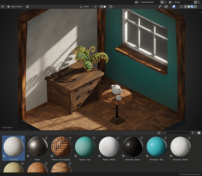The image size is (202, 176).
Task: Toggle proportional editing
Action: (x=111, y=6)
